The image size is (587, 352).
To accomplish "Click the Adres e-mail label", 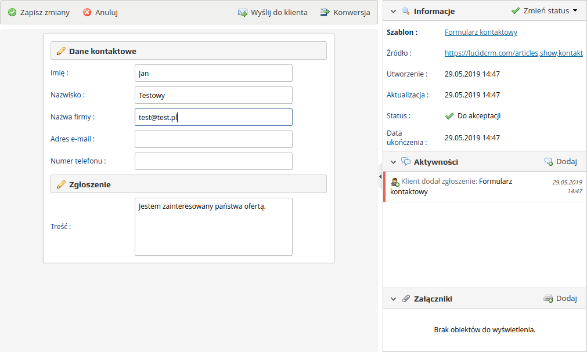I will click(73, 139).
